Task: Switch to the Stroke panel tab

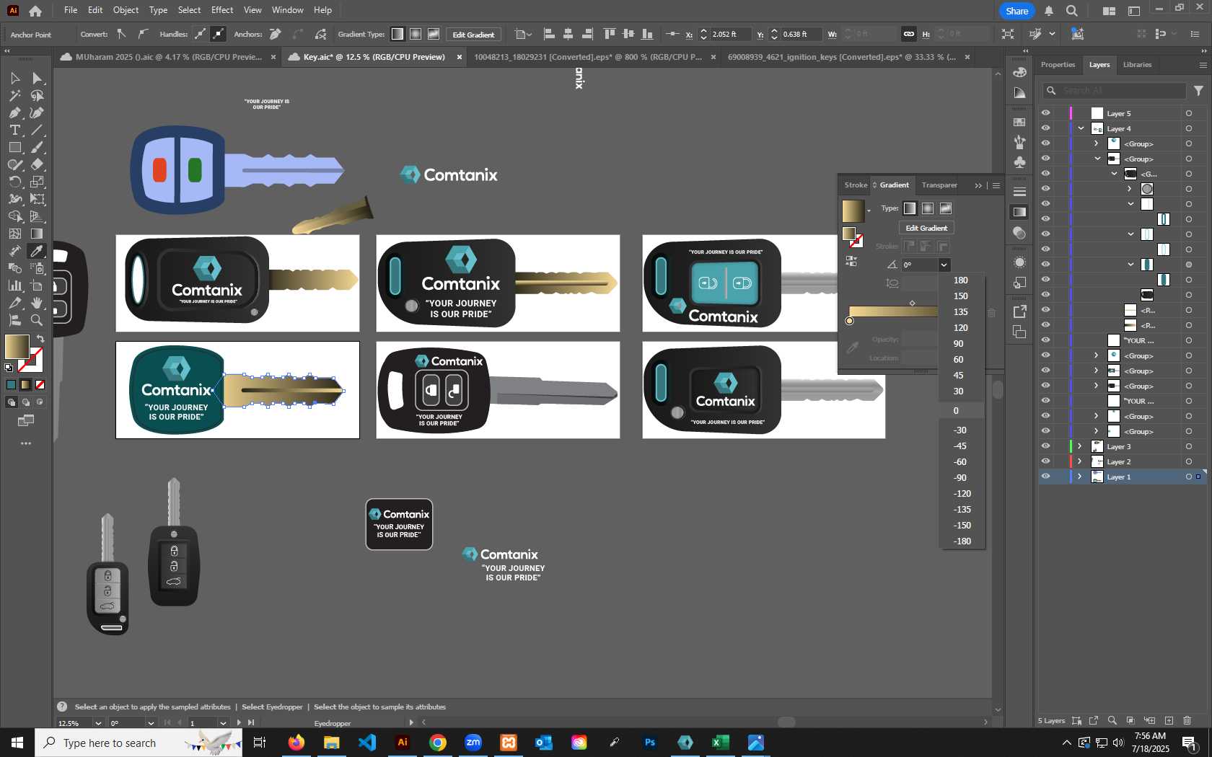Action: click(x=856, y=185)
